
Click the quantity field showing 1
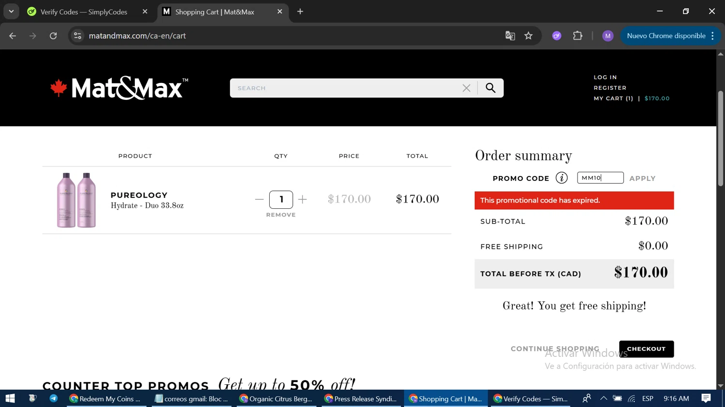[x=281, y=199]
